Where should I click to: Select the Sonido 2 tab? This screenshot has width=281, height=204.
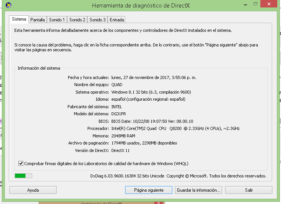point(77,20)
